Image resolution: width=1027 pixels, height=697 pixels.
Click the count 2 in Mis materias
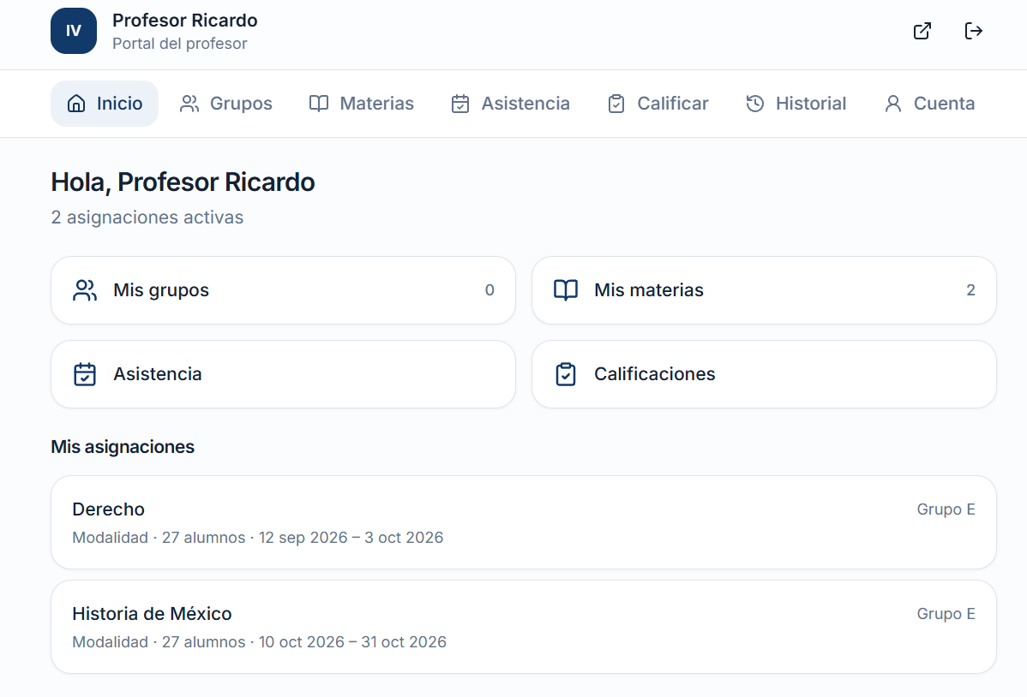coord(970,290)
